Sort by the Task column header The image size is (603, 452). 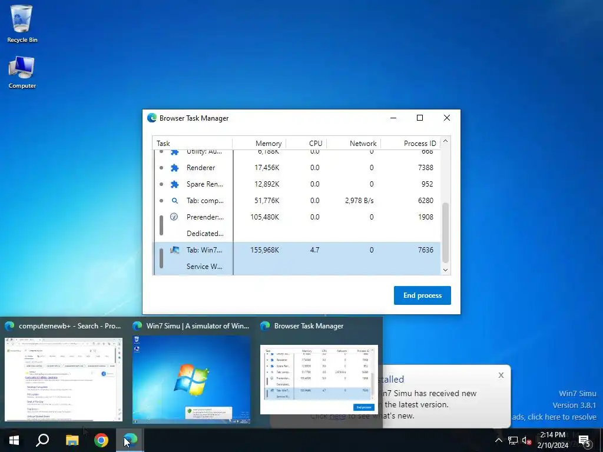(x=193, y=144)
